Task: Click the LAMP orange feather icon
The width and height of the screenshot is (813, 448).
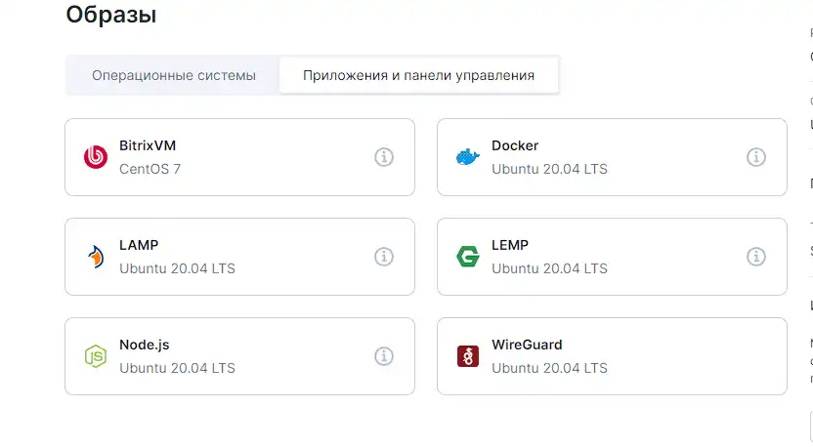Action: 96,257
